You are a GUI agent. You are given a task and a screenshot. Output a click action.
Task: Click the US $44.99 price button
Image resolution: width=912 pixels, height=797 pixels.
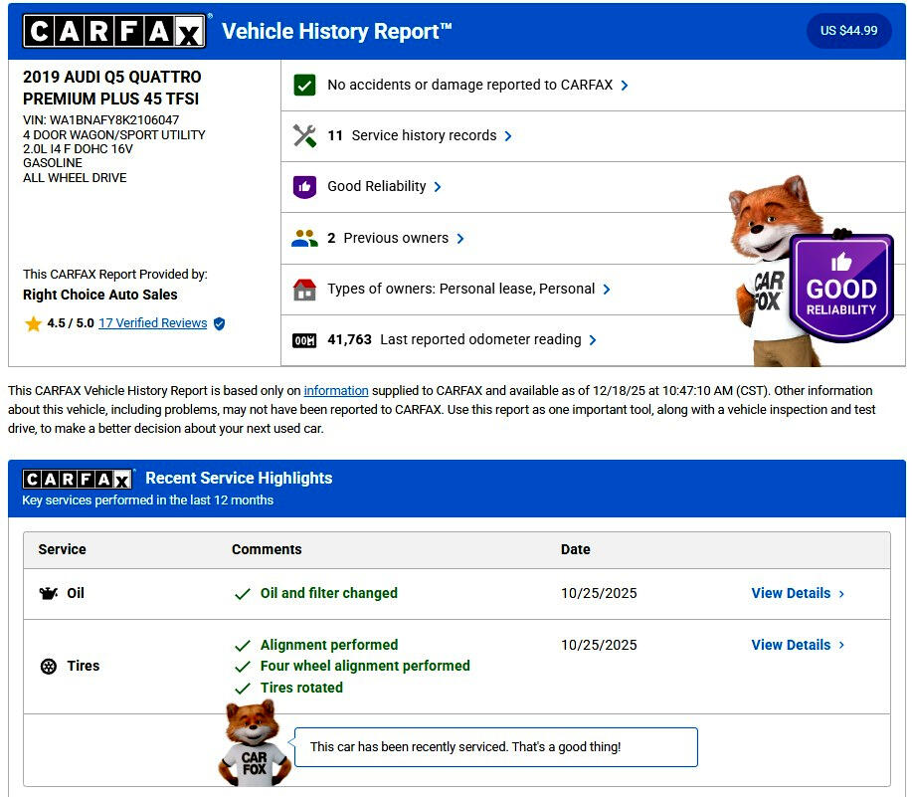tap(848, 31)
